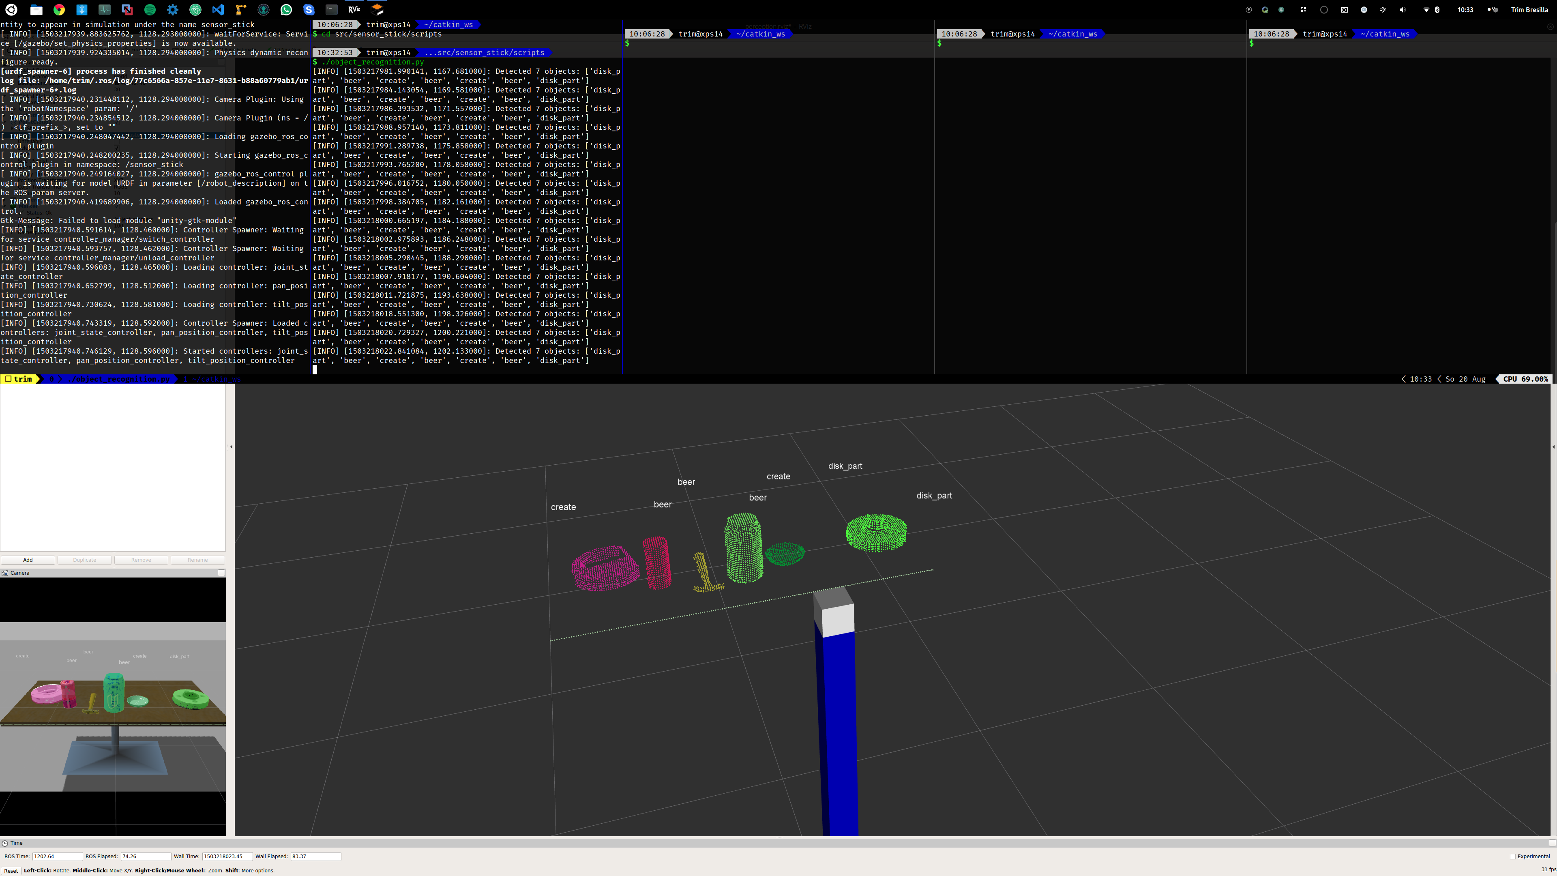Open Skype from the taskbar
The width and height of the screenshot is (1557, 876).
[309, 10]
